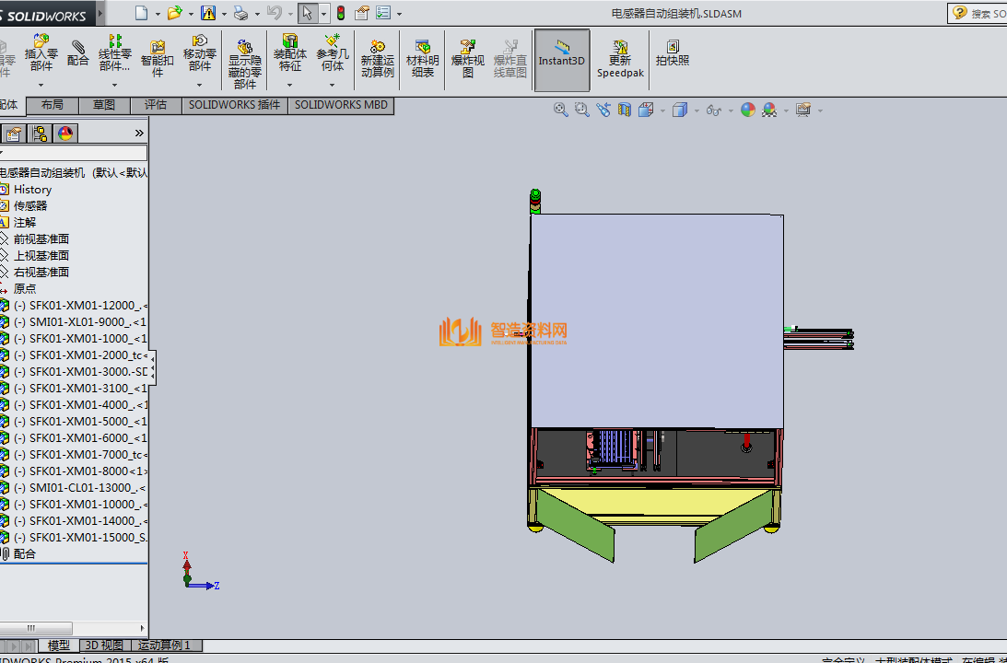This screenshot has width=1007, height=663.
Task: Click the Edit Appearance color sphere
Action: 747,110
